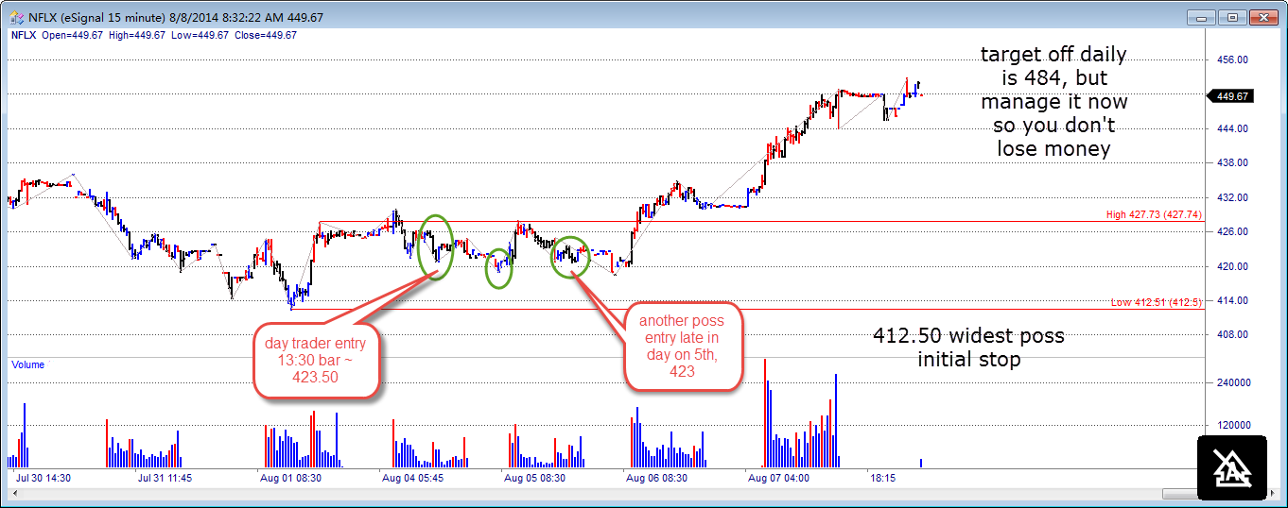
Task: Click the horizontal scrollbar left arrow
Action: 15,494
